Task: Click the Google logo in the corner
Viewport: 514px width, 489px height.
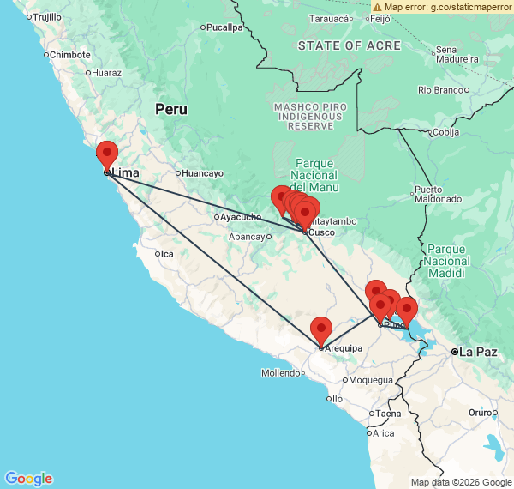Action: coord(28,479)
